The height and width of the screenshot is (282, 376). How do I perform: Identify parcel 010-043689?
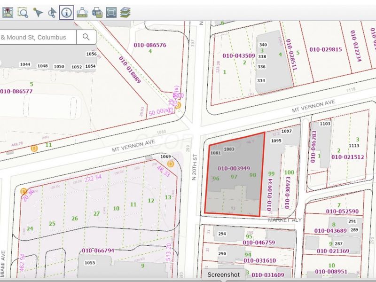(330, 231)
